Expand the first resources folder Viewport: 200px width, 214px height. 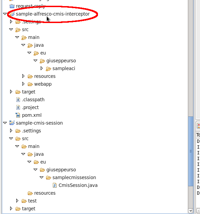point(23,76)
